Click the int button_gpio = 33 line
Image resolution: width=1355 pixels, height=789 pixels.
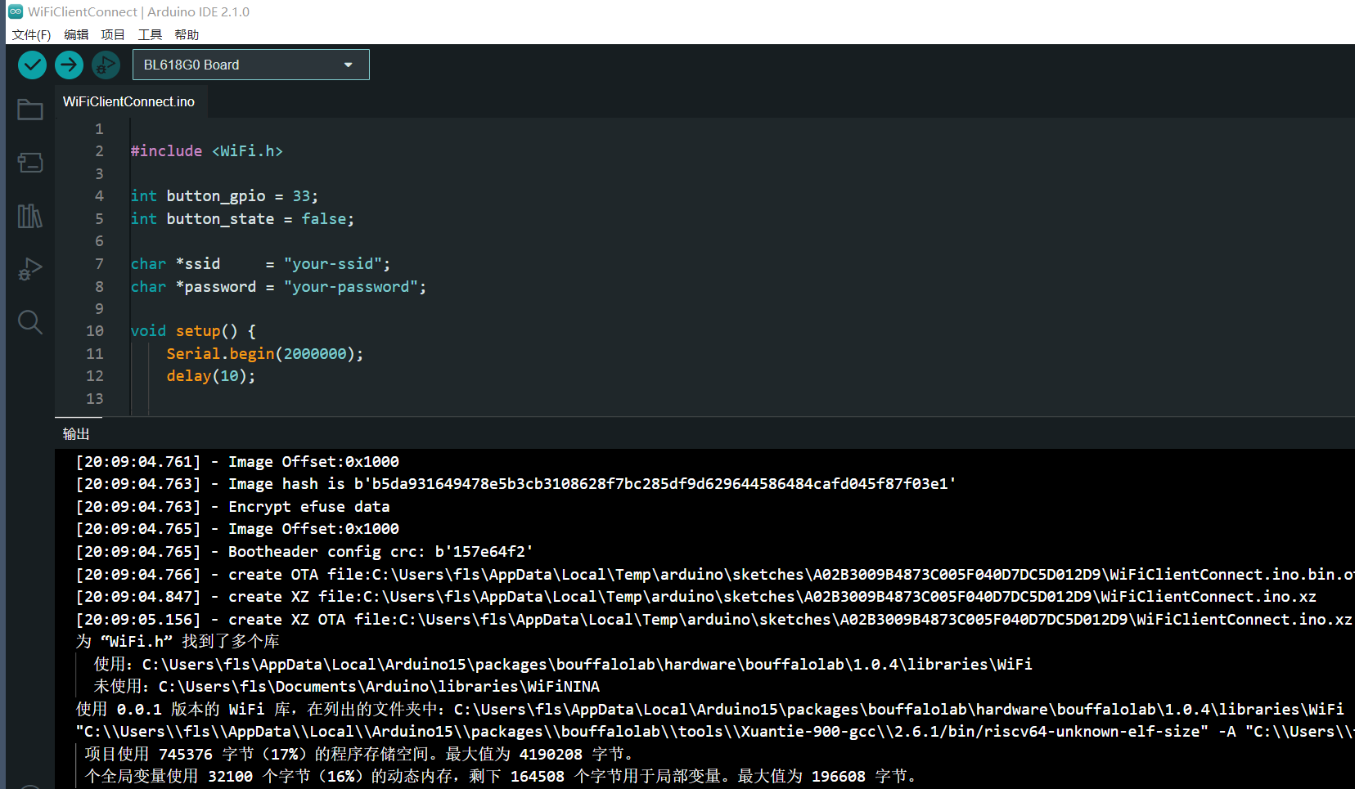click(224, 196)
